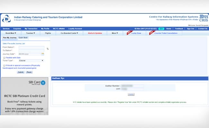
Task: Go to Home link
Action: click(168, 29)
